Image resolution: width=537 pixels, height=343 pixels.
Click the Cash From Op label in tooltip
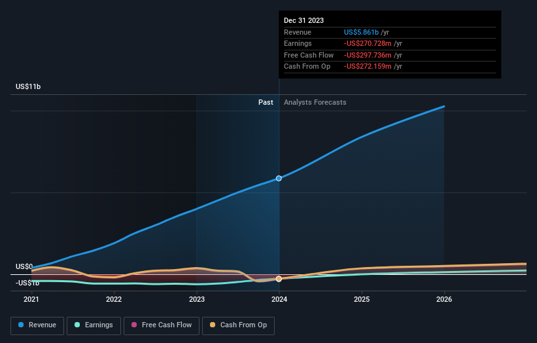(307, 67)
